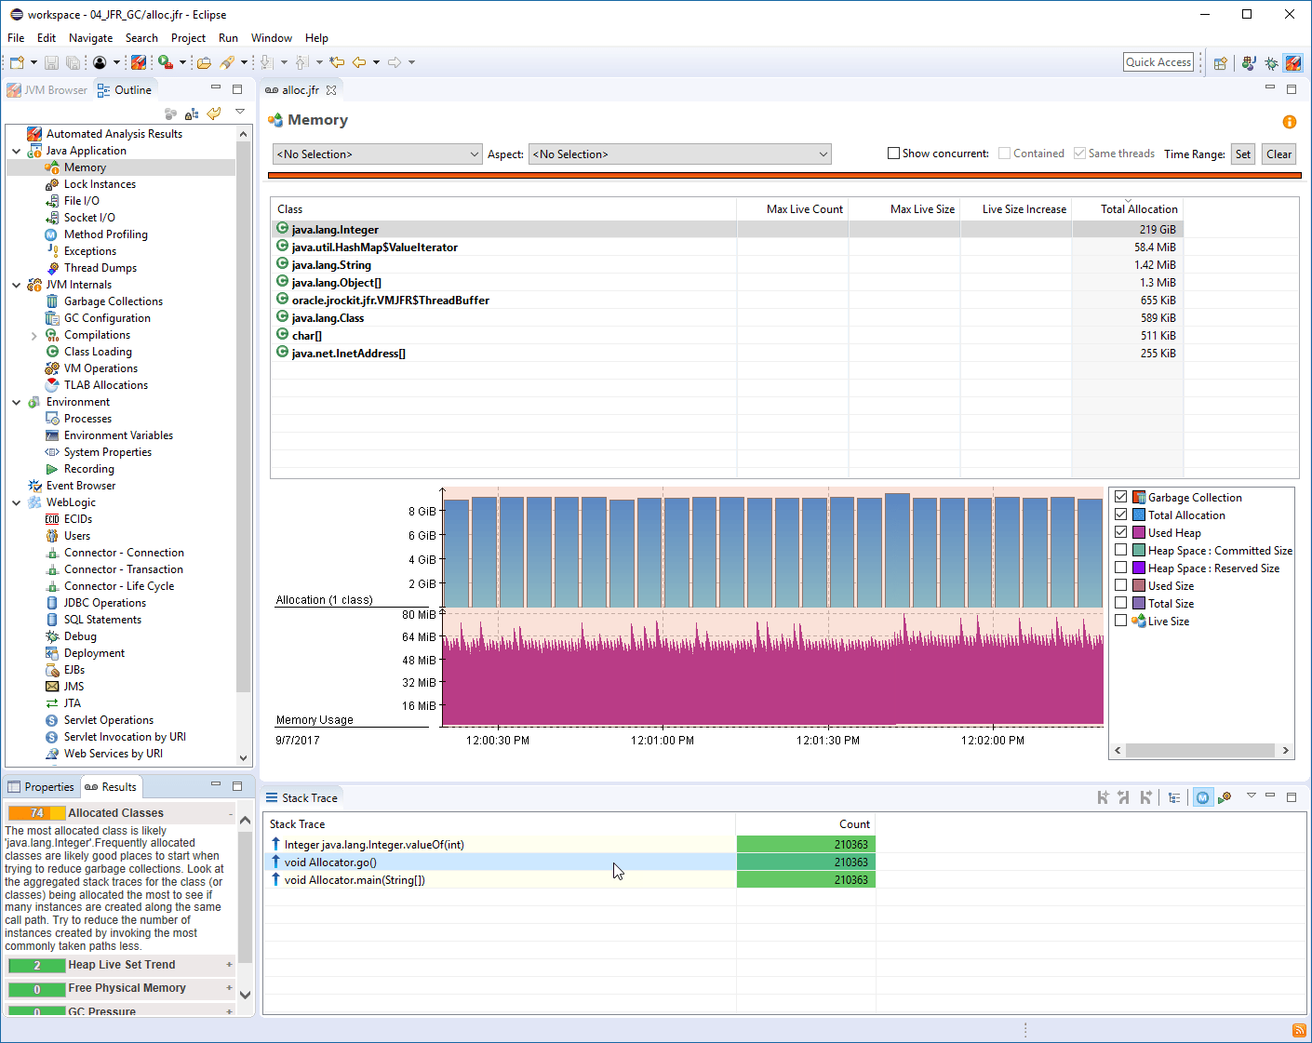
Task: Open the File menu
Action: (x=16, y=38)
